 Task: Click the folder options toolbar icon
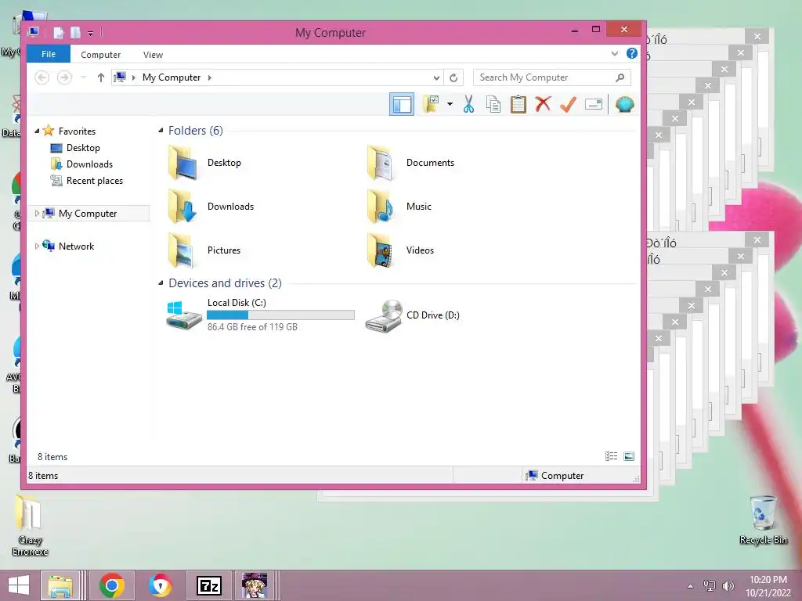click(432, 104)
